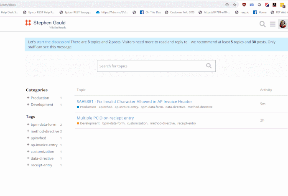Click data-directive tag under SA#5881 topic
288x196 pixels.
coord(175,107)
